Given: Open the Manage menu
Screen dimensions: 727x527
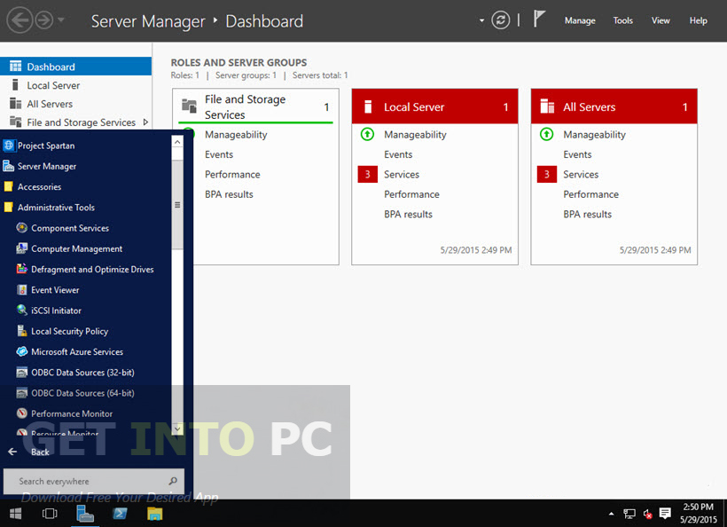Looking at the screenshot, I should point(580,20).
